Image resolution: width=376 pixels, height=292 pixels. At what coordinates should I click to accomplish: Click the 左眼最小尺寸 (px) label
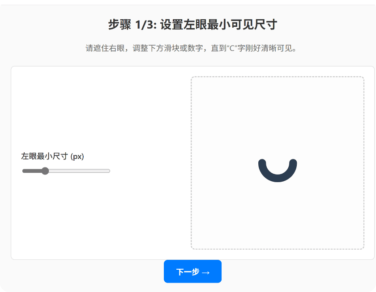pos(52,156)
